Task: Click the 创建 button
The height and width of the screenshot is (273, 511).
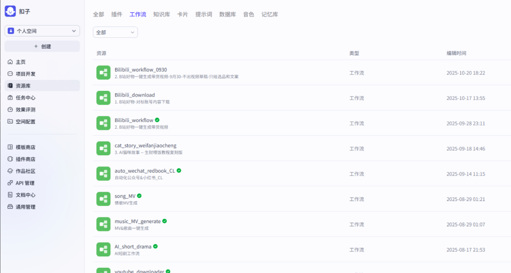Action: [x=43, y=46]
